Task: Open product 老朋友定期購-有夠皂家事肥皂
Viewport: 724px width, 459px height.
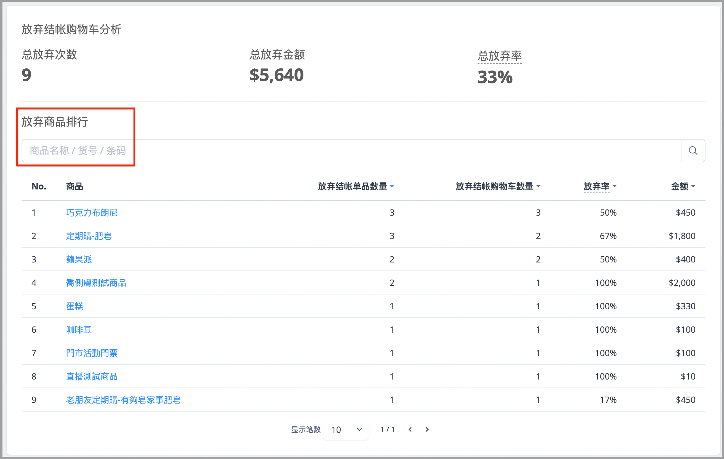Action: tap(123, 400)
